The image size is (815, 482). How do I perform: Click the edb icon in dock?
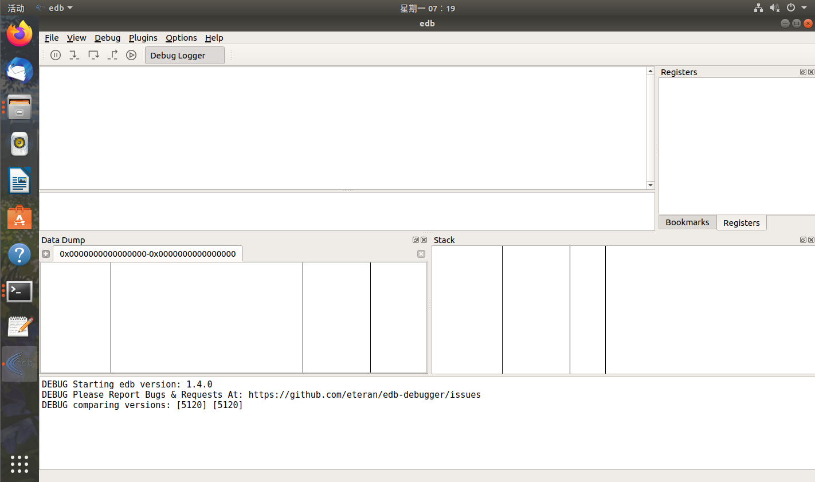click(x=19, y=363)
